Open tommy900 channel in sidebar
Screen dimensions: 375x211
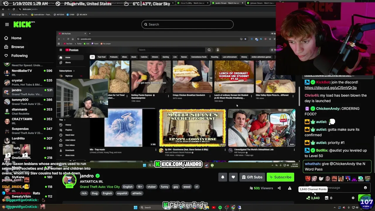click(28, 101)
